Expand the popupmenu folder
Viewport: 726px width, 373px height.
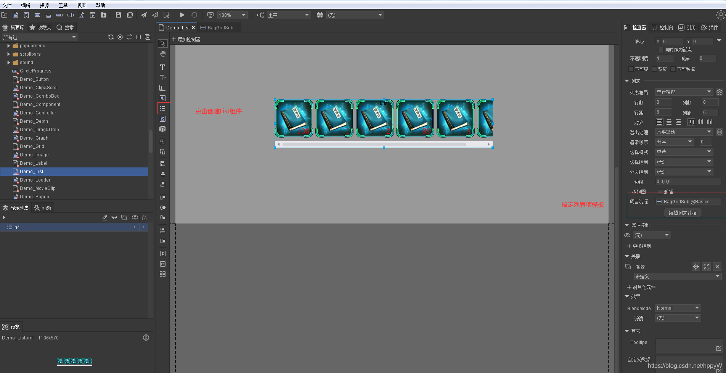8,46
